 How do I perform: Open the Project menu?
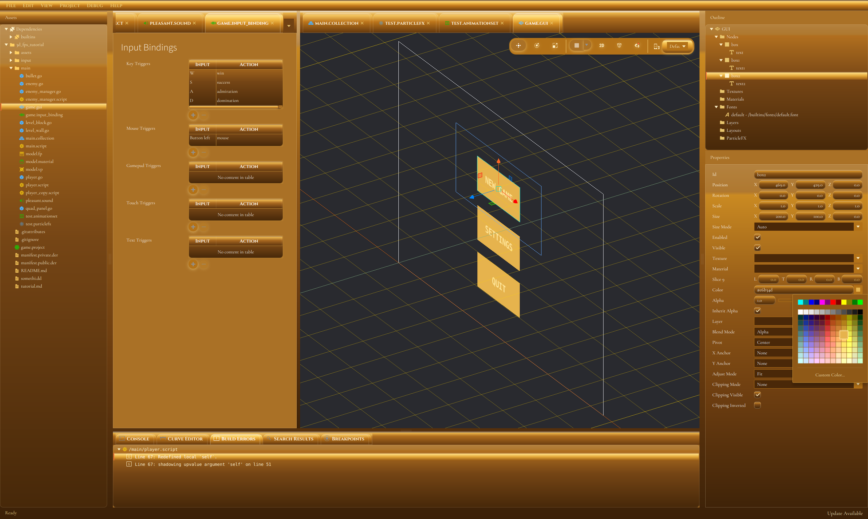[70, 5]
